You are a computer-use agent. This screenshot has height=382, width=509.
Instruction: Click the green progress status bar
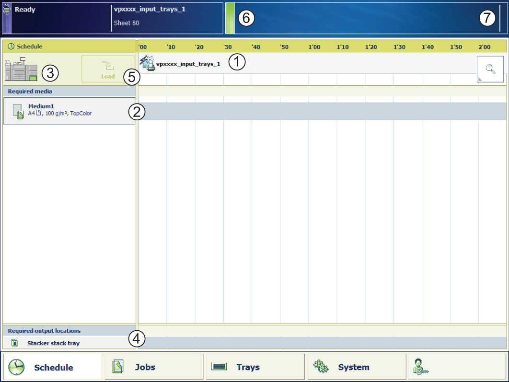[230, 18]
